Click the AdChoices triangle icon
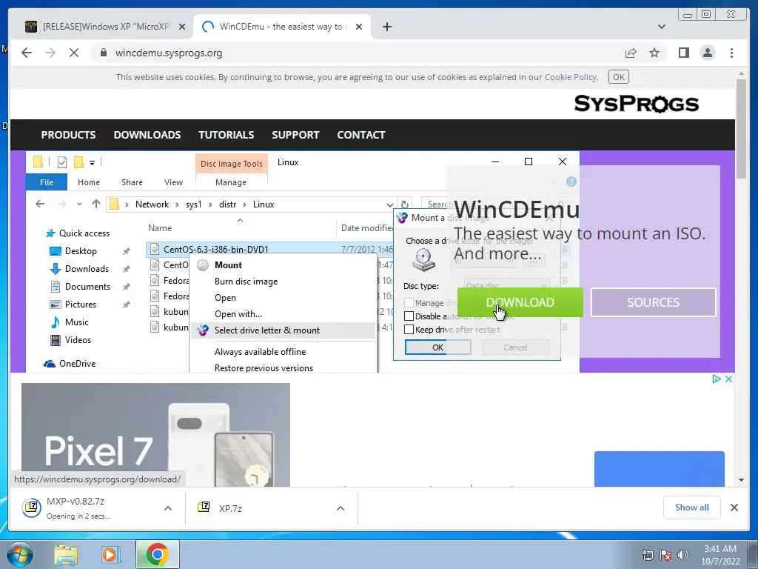 click(717, 379)
